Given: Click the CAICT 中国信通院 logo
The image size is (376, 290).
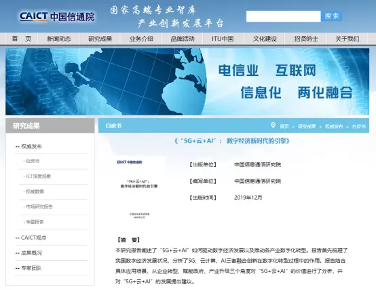Looking at the screenshot, I should tap(57, 16).
